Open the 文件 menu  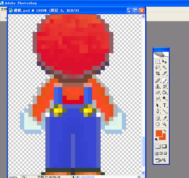tap(4, 9)
